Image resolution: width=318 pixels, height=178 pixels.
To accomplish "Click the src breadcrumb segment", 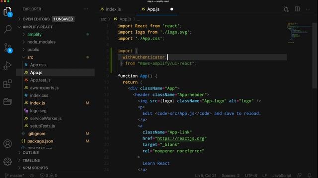I will (x=103, y=19).
